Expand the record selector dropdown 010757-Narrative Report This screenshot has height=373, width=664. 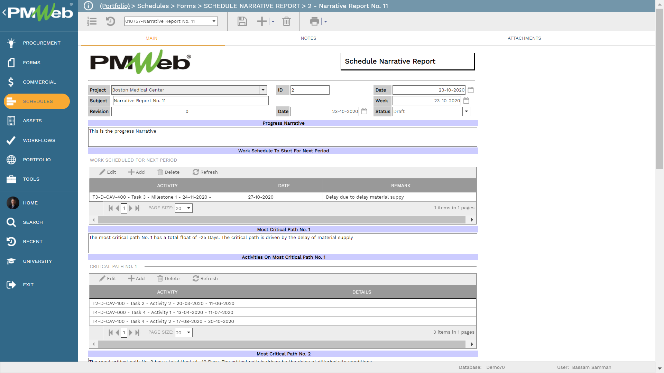(214, 21)
